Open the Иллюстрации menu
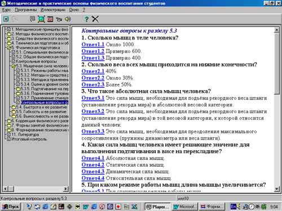This screenshot has width=282, height=211. [53, 10]
